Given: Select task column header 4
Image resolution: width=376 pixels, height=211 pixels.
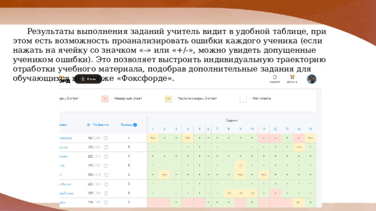Looking at the screenshot, I should (188, 129).
